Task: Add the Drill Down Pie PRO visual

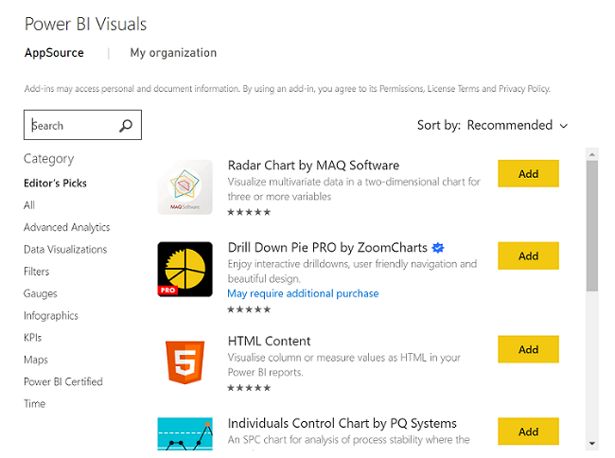Action: pyautogui.click(x=528, y=255)
